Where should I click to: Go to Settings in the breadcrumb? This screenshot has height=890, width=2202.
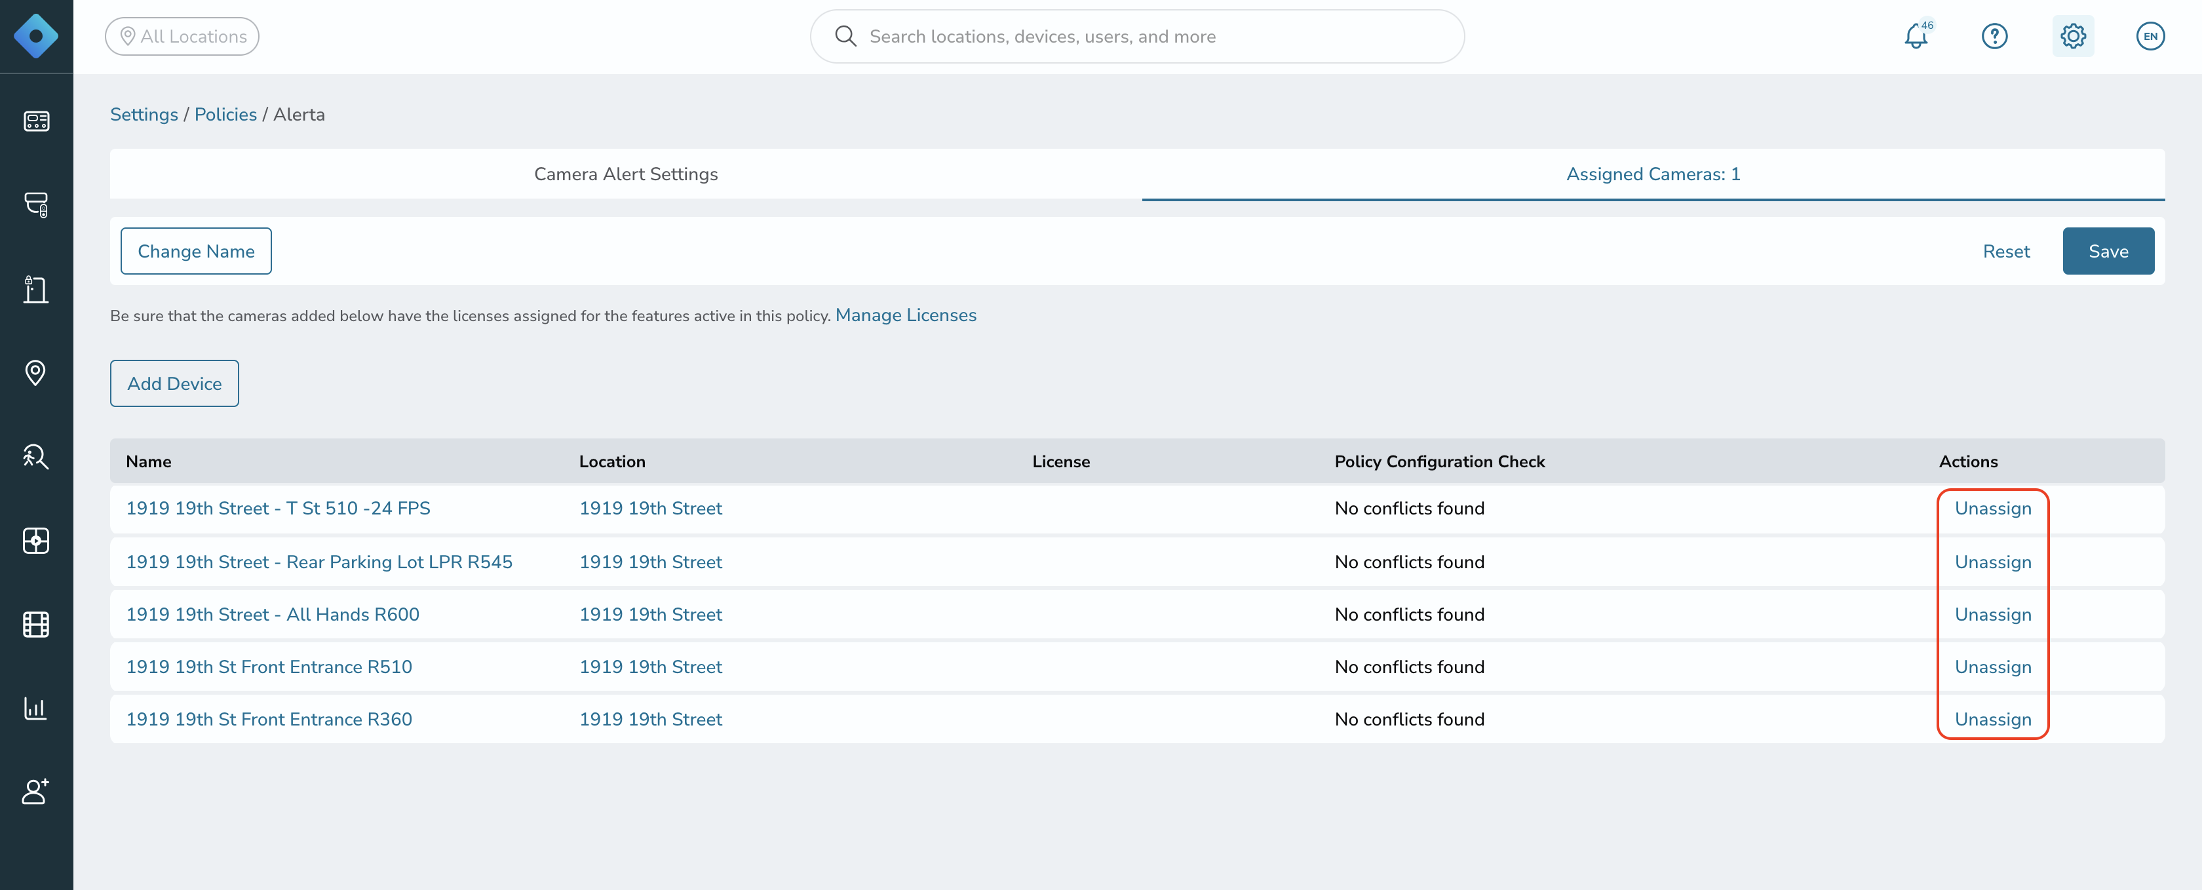coord(144,115)
